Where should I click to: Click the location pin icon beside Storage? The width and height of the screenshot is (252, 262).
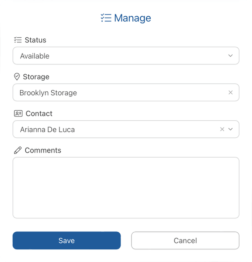pos(17,77)
